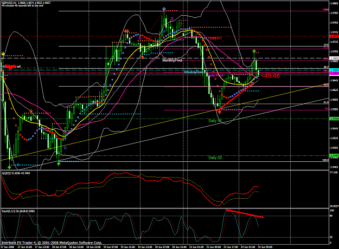The width and height of the screenshot is (339, 249).
Task: Select the magenta arrow right of the peak candle
Action: point(172,19)
